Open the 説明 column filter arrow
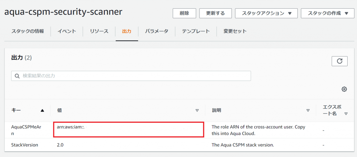 click(308, 111)
